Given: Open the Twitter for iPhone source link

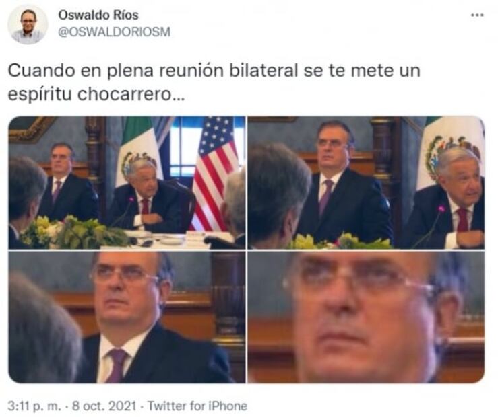Looking at the screenshot, I should [x=197, y=406].
